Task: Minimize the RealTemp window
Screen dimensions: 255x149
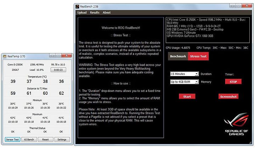Action: tap(52, 56)
